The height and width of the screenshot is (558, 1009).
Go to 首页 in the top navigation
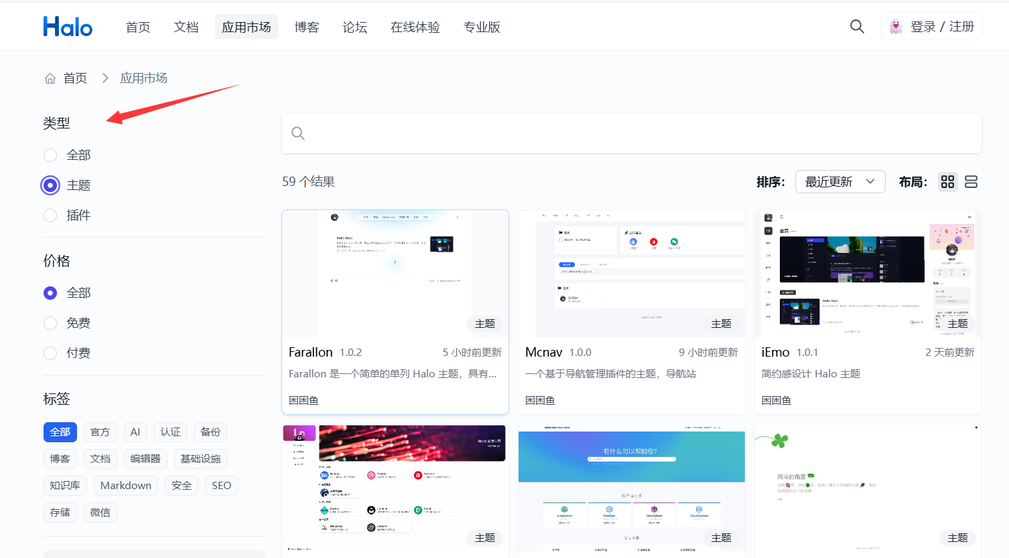click(x=138, y=27)
